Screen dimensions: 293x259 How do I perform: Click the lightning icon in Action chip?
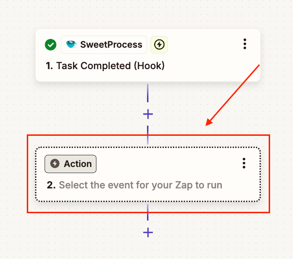tap(55, 164)
